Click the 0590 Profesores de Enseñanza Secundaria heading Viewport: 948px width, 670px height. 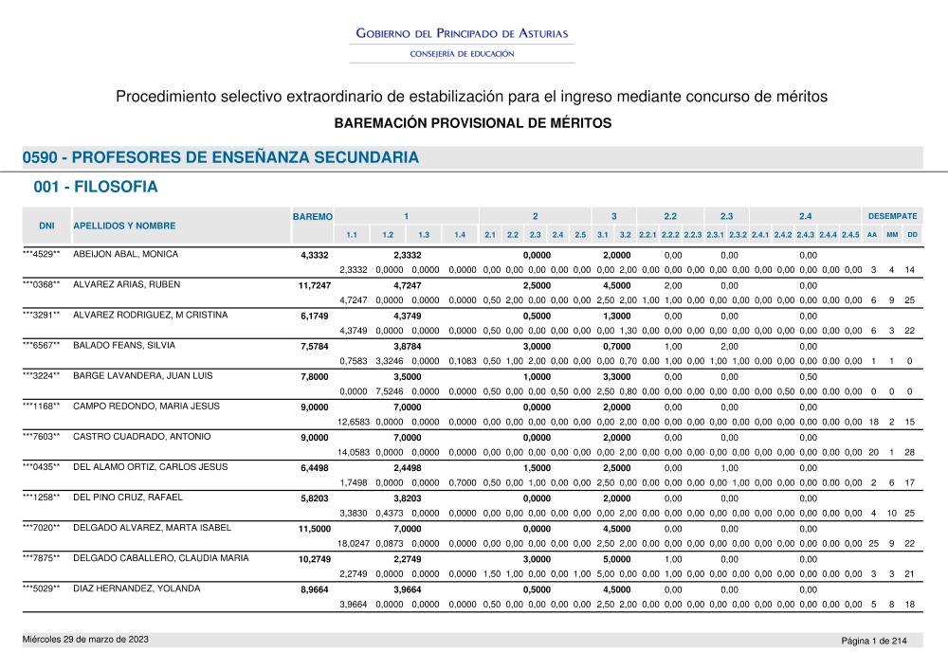point(221,157)
